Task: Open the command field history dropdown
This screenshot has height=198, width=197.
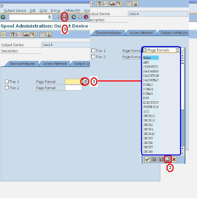Action: [x=50, y=17]
